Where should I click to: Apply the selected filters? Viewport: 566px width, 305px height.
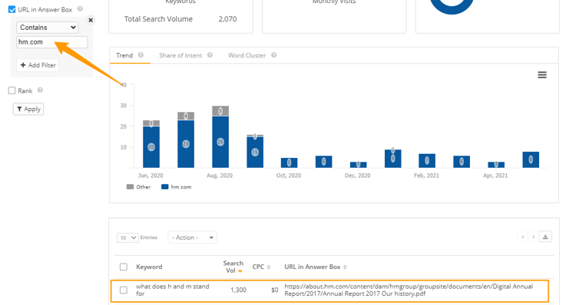click(28, 109)
